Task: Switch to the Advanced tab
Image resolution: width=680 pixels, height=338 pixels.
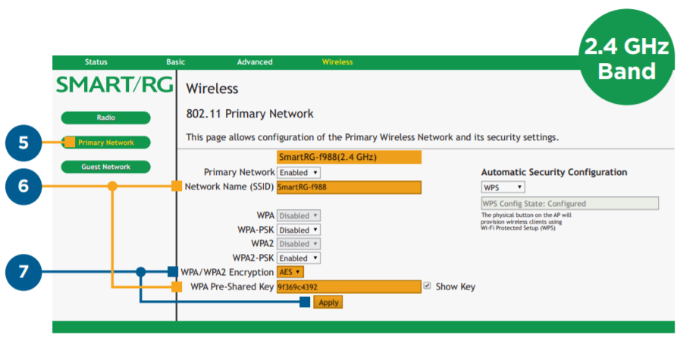Action: (255, 62)
